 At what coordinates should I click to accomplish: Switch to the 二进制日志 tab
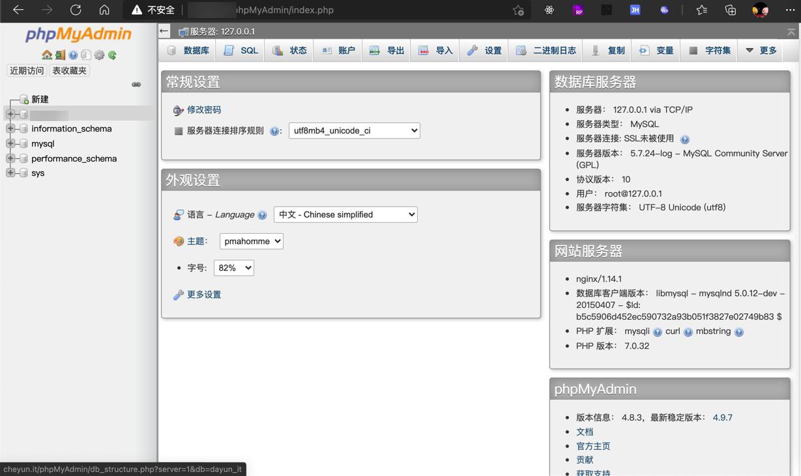546,50
